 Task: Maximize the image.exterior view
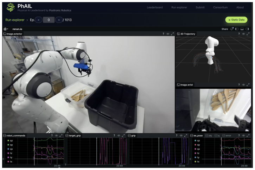coord(172,34)
